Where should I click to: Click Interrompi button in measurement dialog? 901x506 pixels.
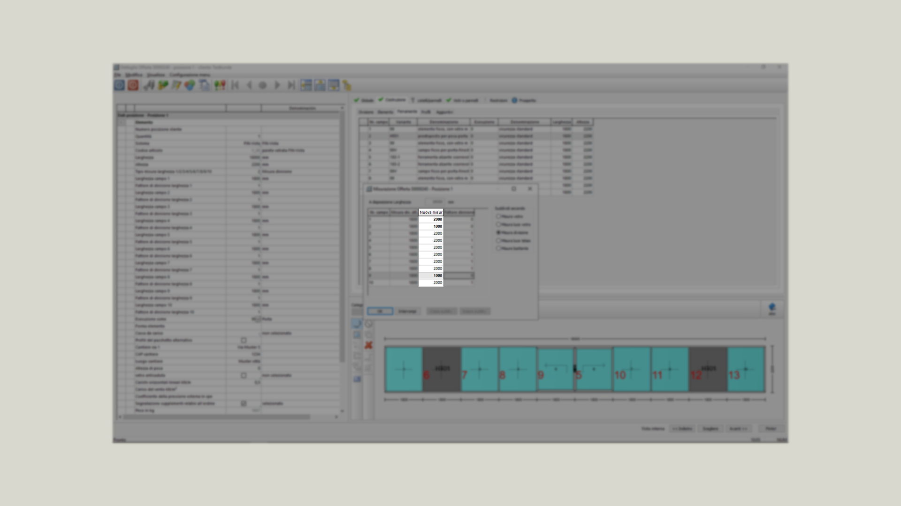pyautogui.click(x=407, y=311)
